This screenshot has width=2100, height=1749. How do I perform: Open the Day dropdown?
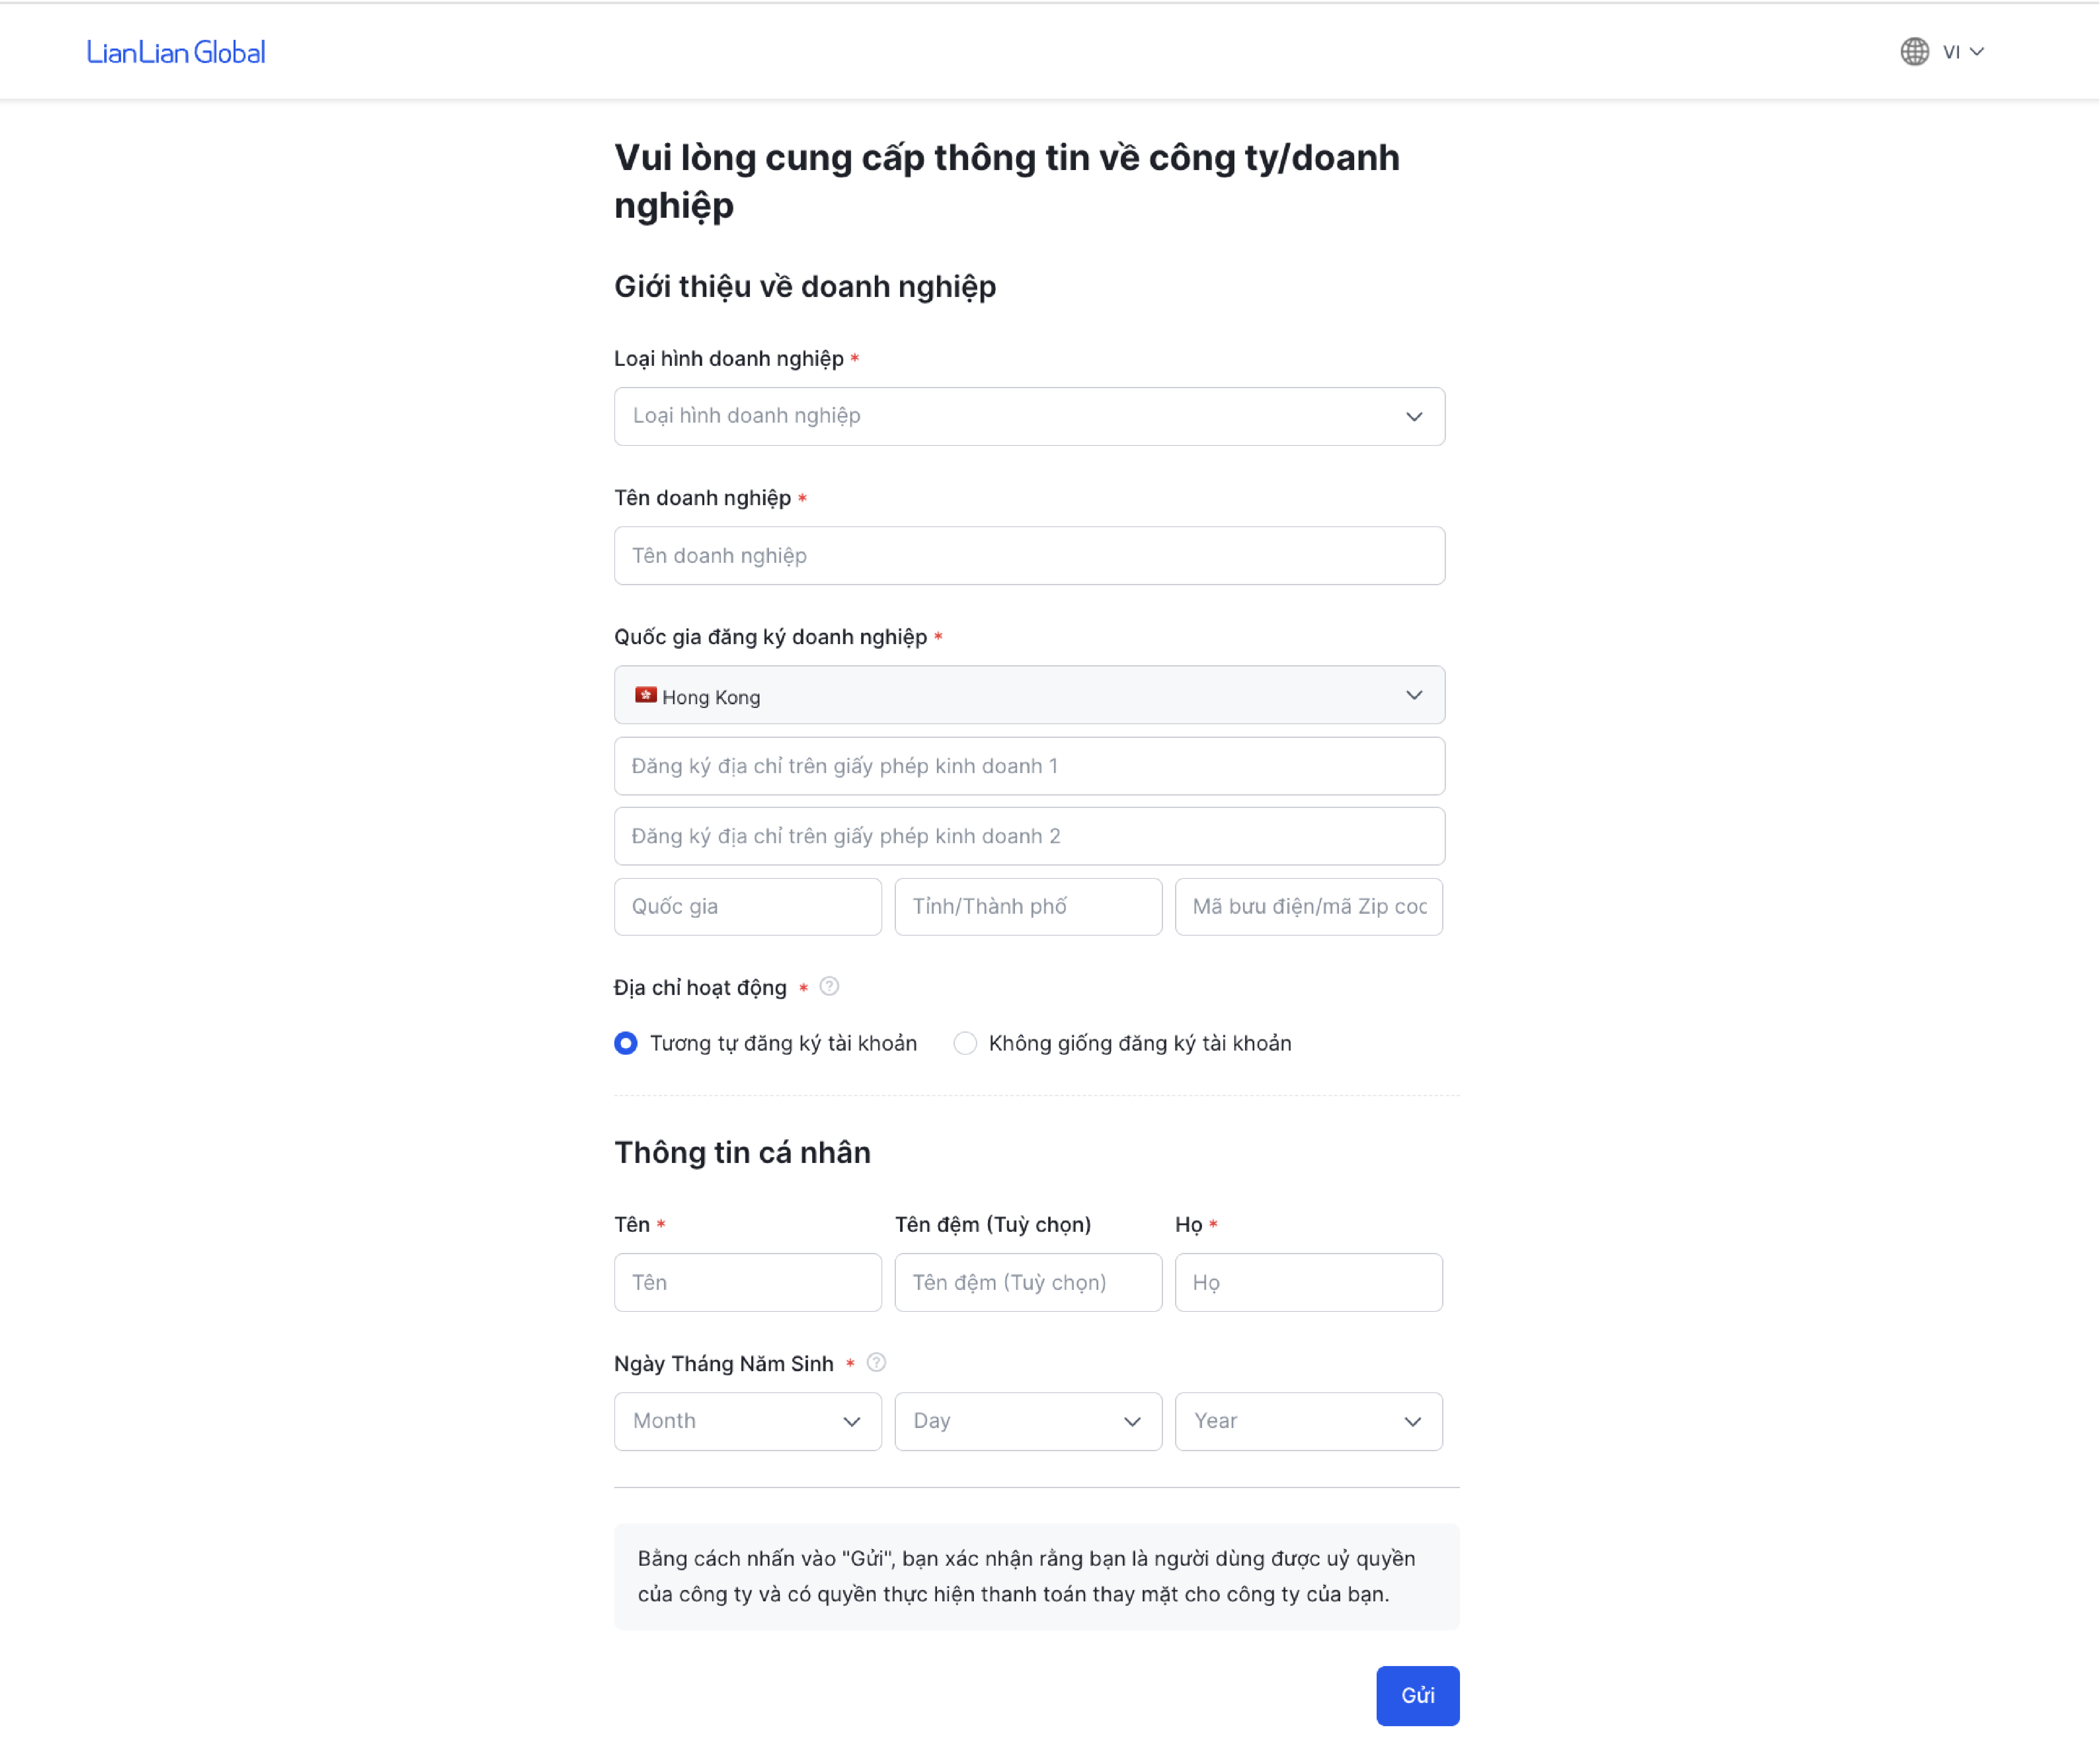tap(1027, 1421)
